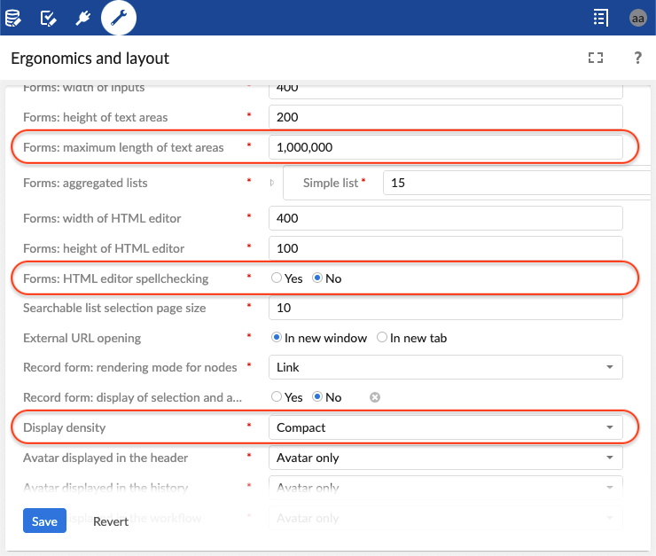Click the Simple list value field
The image size is (656, 556).
[514, 183]
